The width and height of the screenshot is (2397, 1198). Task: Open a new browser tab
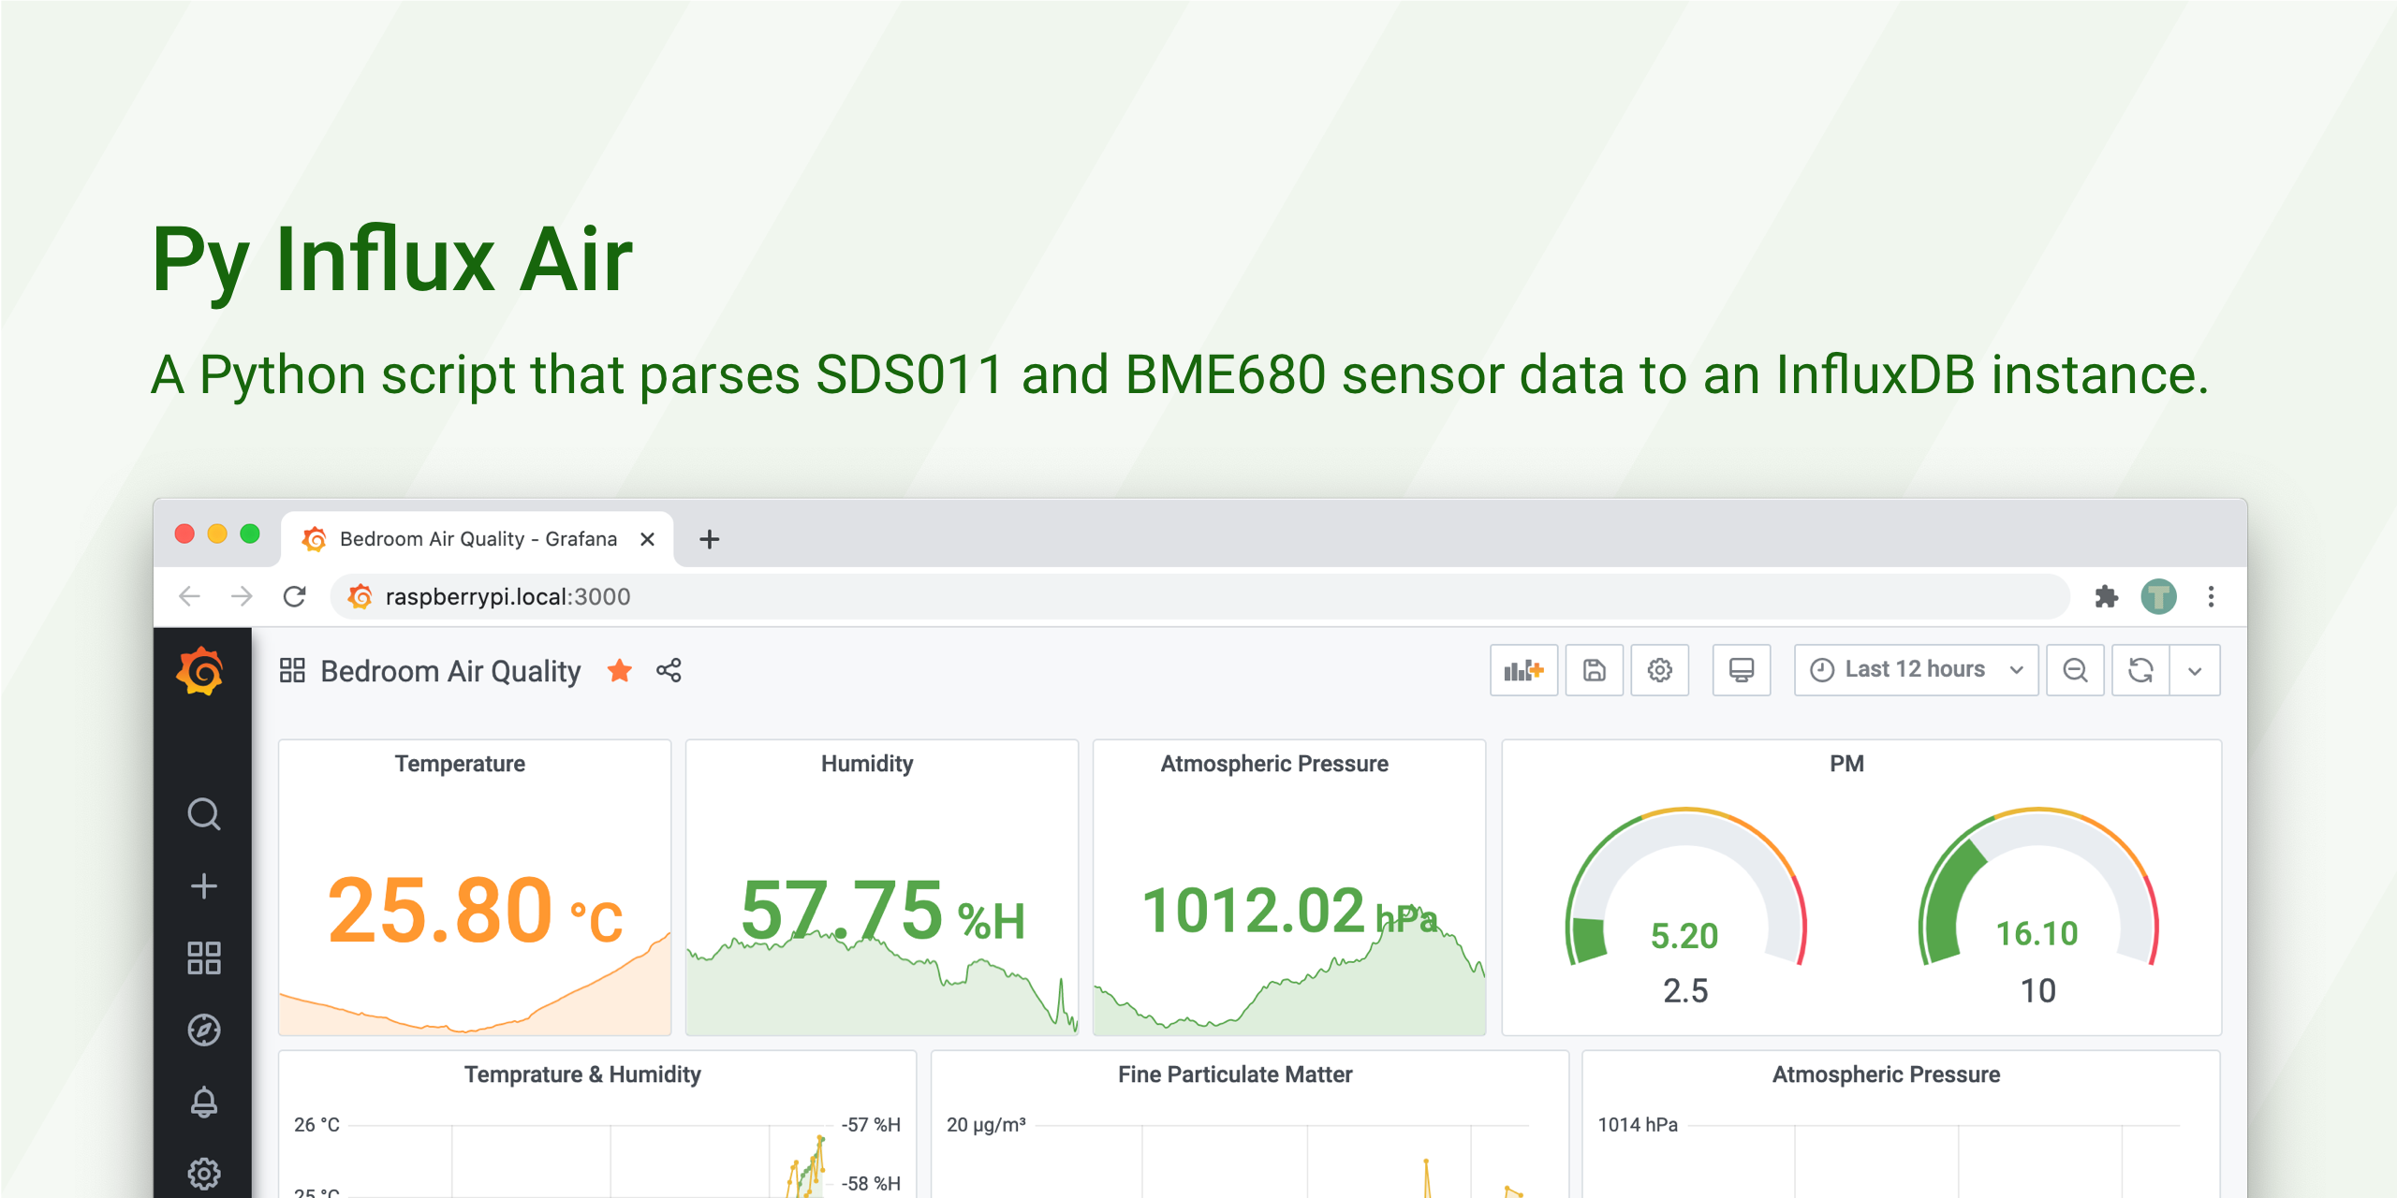coord(709,539)
